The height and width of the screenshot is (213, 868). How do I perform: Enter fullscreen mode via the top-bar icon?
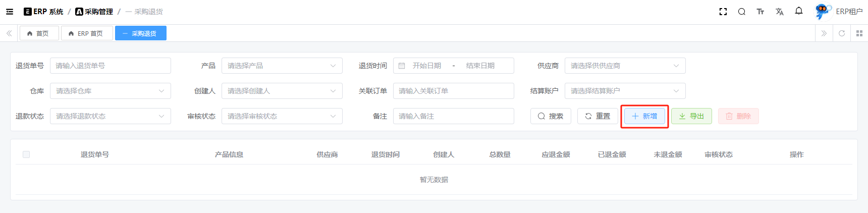tap(723, 12)
